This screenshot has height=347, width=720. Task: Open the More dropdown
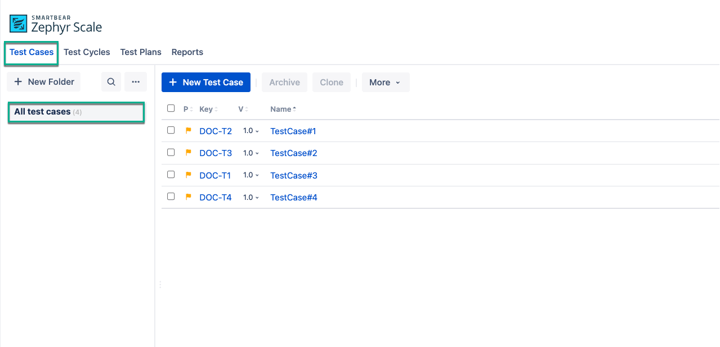pyautogui.click(x=386, y=82)
